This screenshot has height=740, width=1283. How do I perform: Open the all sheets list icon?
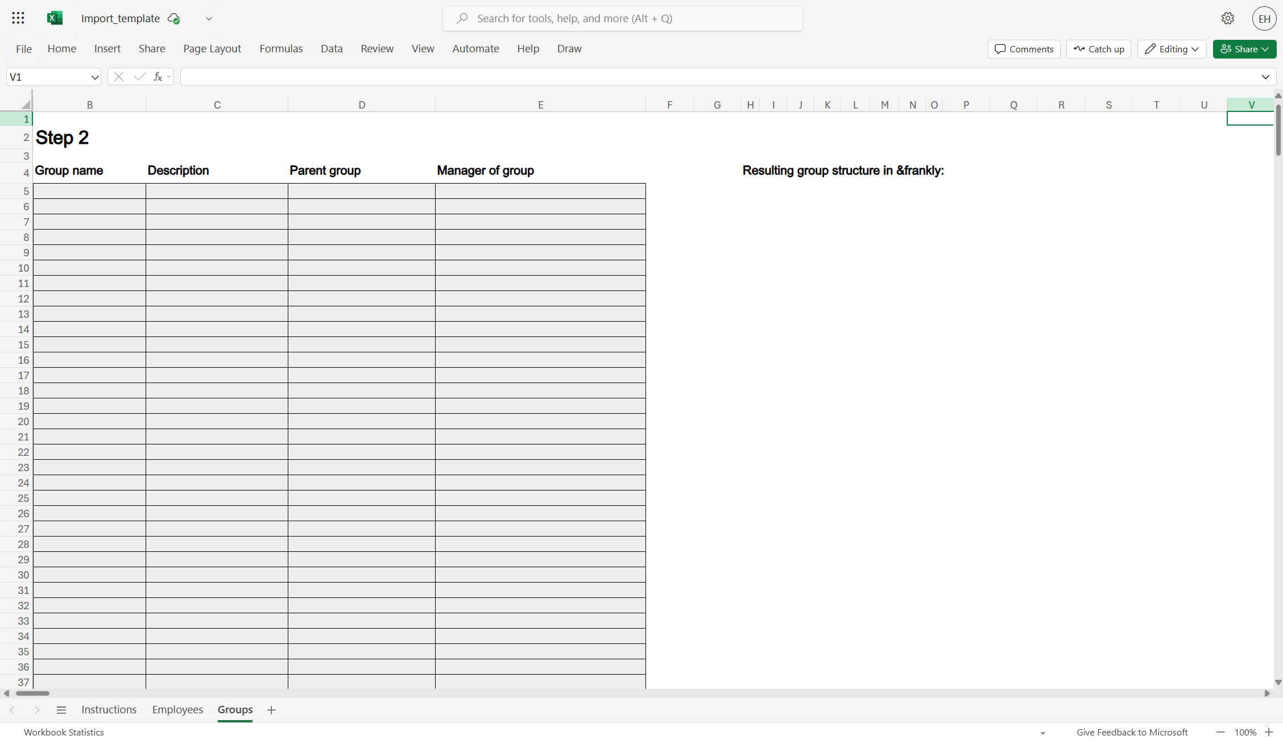coord(61,710)
